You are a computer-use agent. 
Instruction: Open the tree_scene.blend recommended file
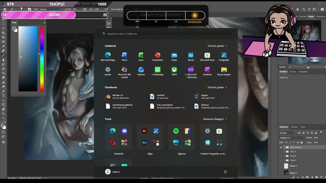coord(168,106)
